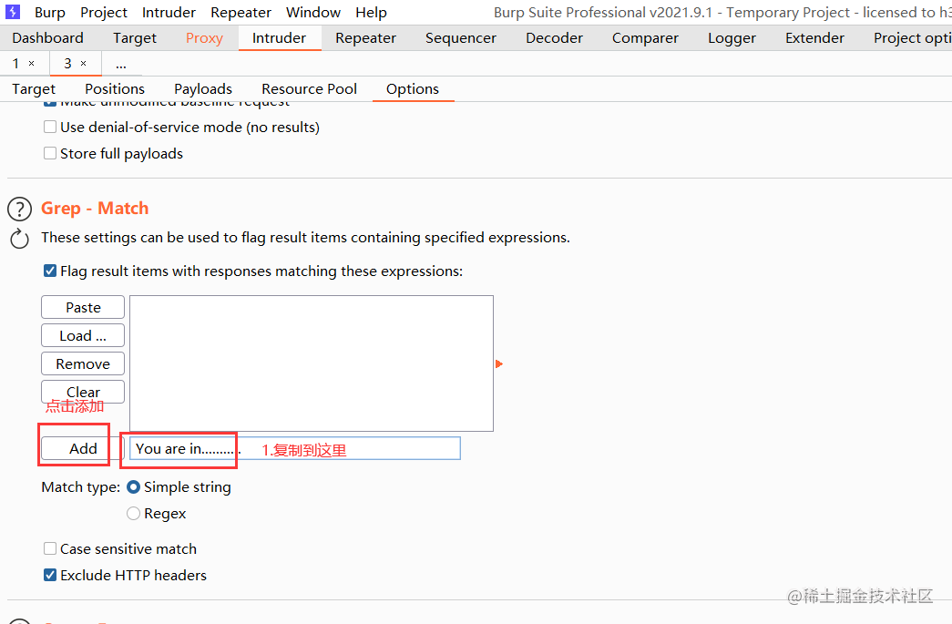Select Regex match type

(134, 514)
